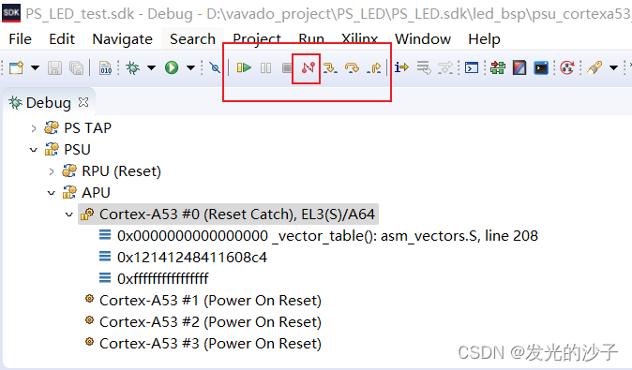Select Cortex-A53 #1 (Power On Reset)
Viewport: 632px width, 370px height.
[x=203, y=301]
